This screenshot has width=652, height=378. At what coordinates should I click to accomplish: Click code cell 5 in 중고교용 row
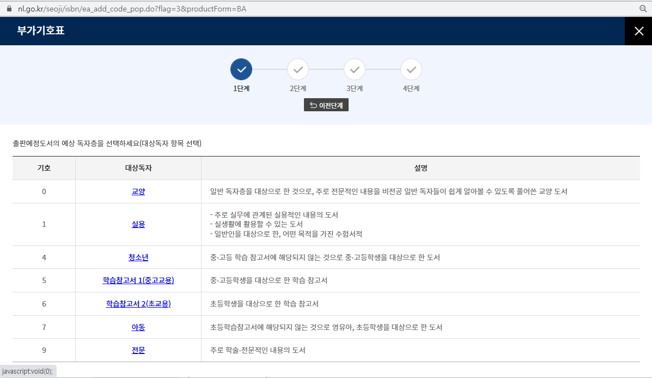44,280
